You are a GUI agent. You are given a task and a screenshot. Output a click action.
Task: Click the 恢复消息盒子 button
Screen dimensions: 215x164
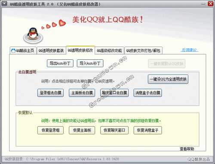click(x=147, y=130)
